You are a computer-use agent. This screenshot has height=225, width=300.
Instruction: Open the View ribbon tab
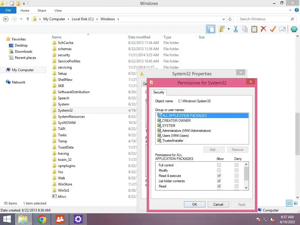click(58, 11)
